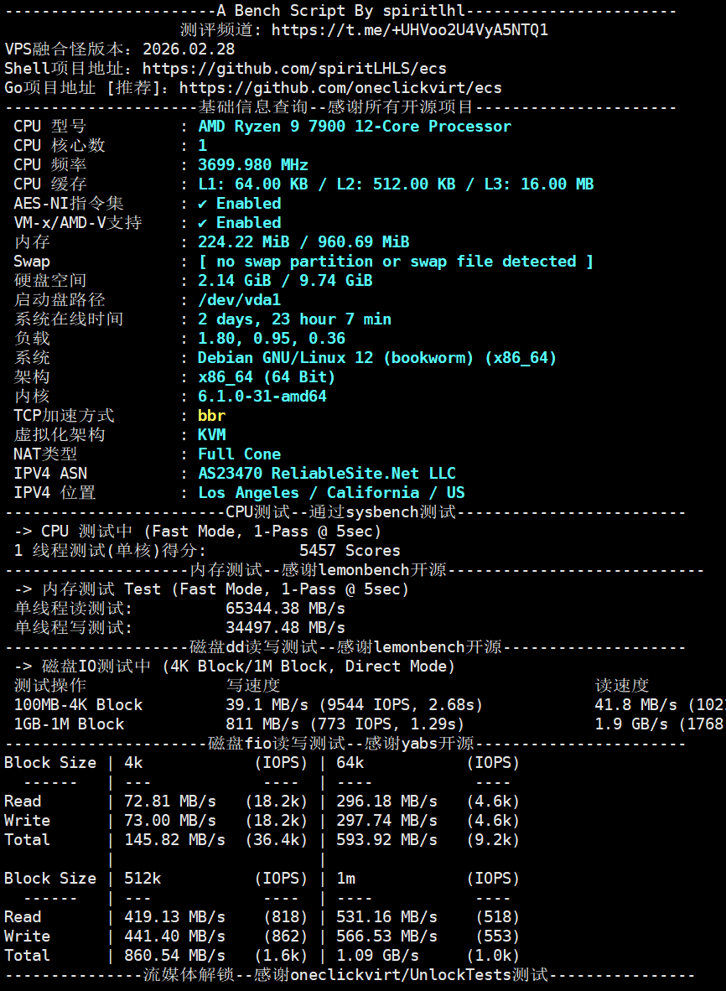Click the no swap partition detected message

click(x=396, y=262)
